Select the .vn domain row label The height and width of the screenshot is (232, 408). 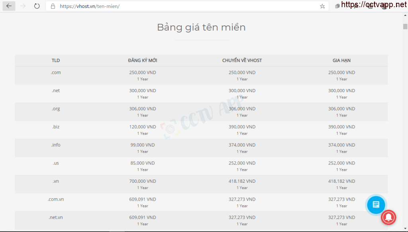56,181
